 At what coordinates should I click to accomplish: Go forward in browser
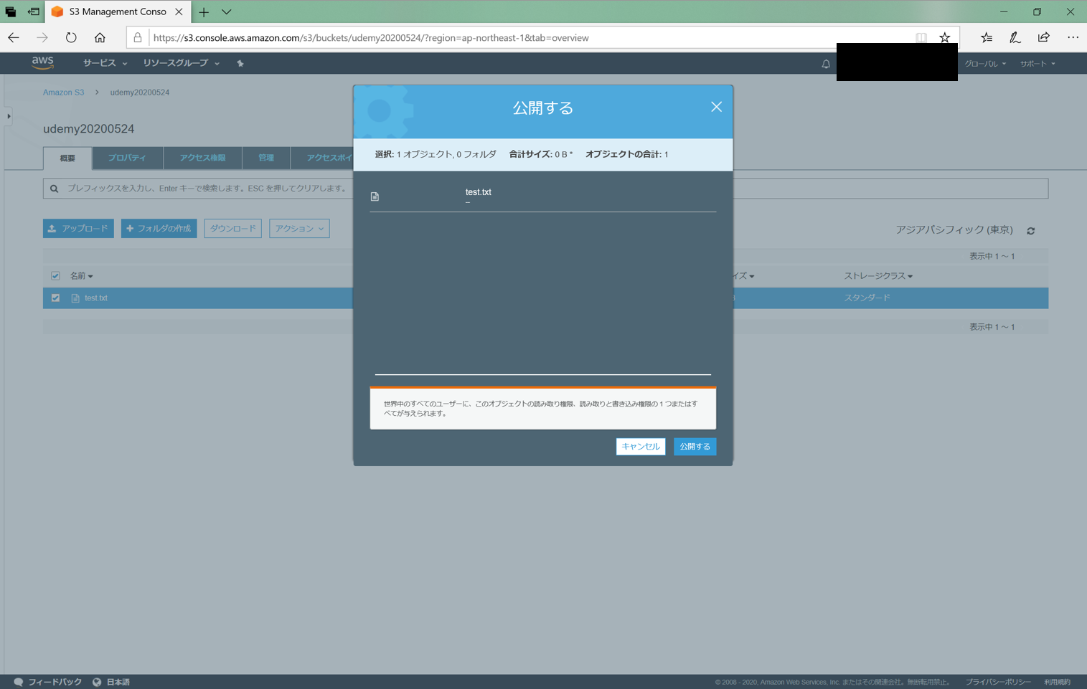point(42,37)
